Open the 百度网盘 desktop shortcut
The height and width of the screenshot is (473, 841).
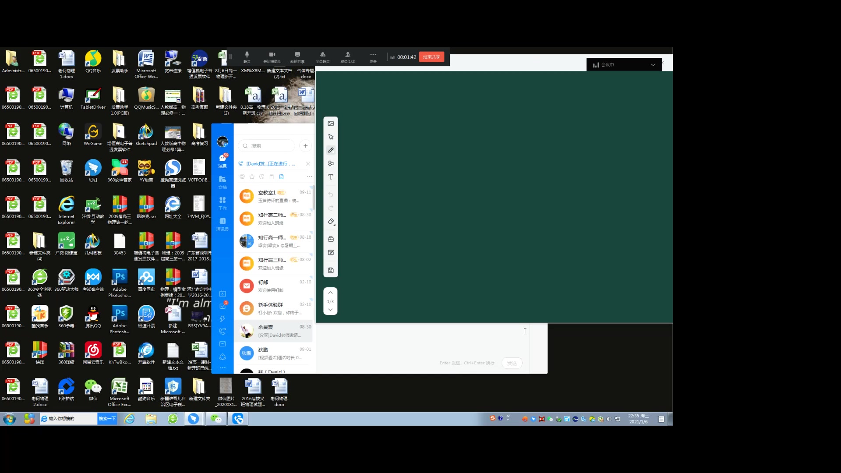tap(146, 280)
